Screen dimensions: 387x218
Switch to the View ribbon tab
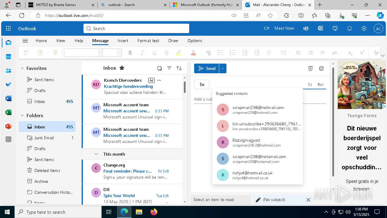(x=60, y=41)
